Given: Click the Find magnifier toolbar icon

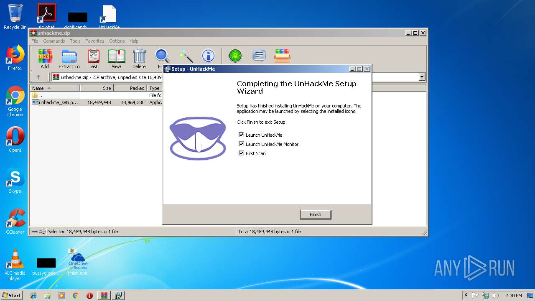Looking at the screenshot, I should (x=162, y=56).
